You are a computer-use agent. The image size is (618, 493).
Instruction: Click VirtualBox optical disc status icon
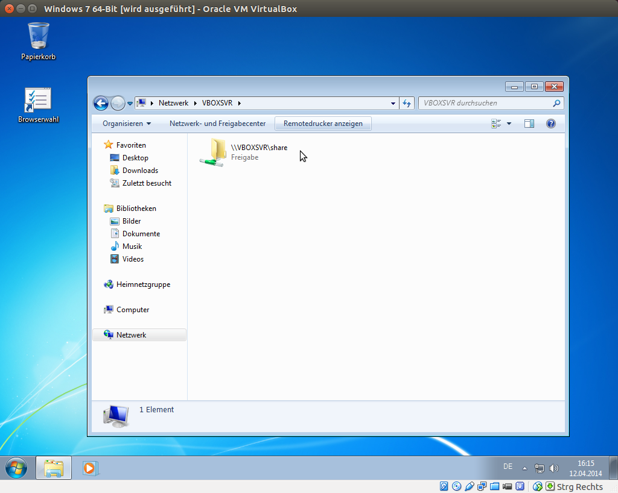pos(456,487)
